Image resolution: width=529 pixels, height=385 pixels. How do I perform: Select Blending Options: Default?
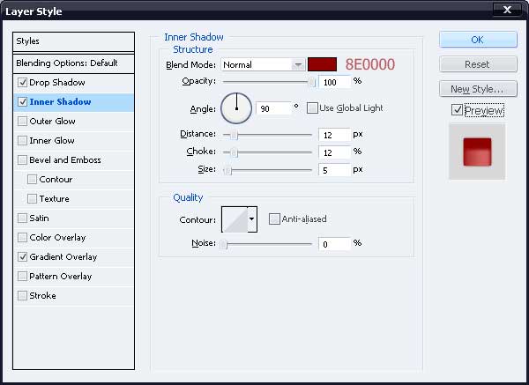[x=73, y=63]
